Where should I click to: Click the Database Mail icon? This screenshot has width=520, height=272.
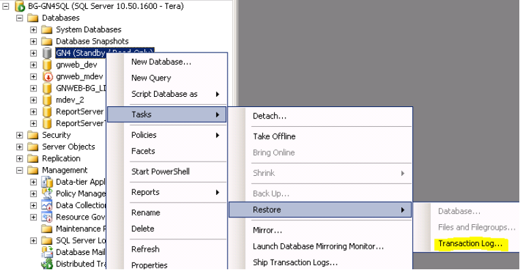click(x=47, y=252)
